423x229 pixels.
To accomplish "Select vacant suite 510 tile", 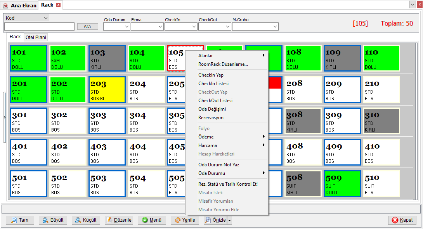I will [x=381, y=184].
